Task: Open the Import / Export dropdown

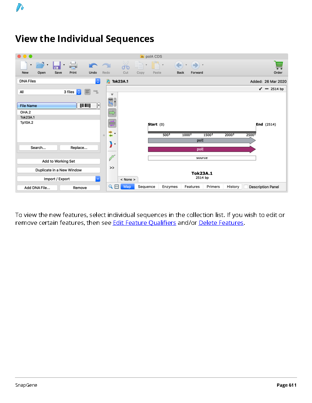Action: (59, 179)
